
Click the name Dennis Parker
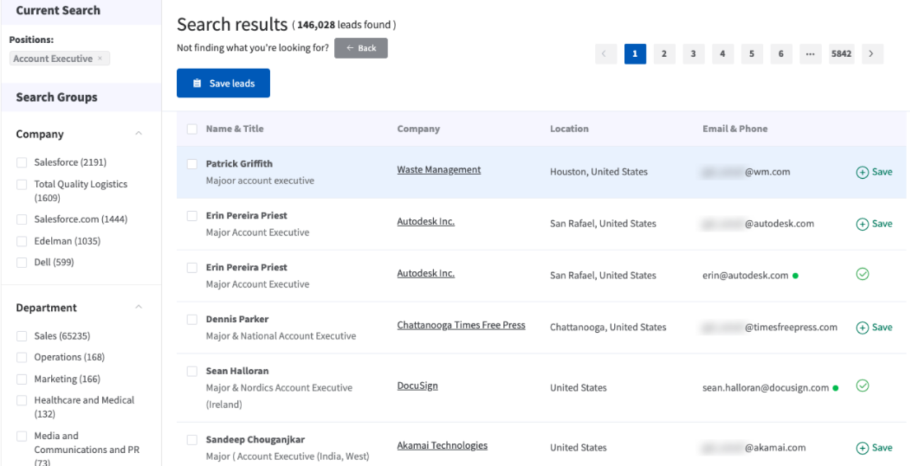(237, 319)
